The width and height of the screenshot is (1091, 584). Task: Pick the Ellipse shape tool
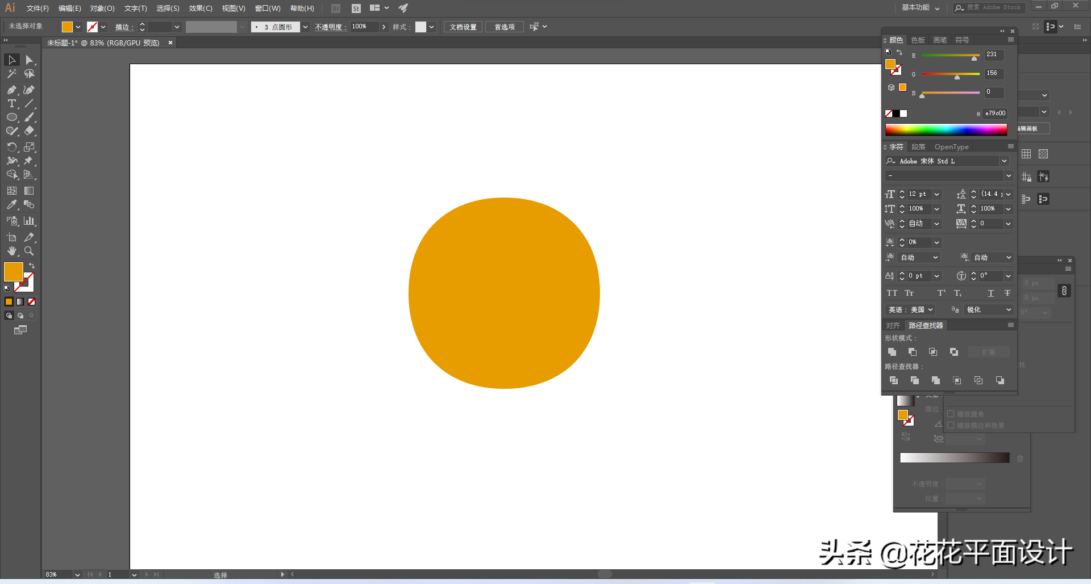click(12, 117)
